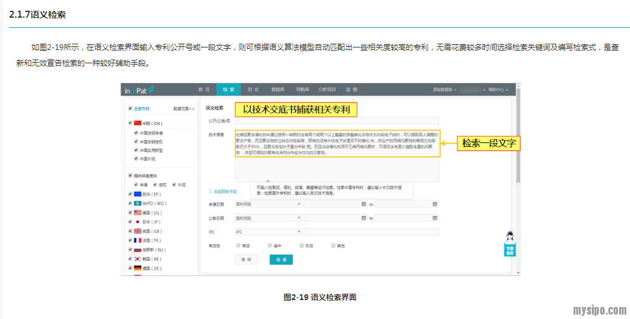Click the incoPat logo
Image resolution: width=630 pixels, height=319 pixels.
(x=139, y=90)
